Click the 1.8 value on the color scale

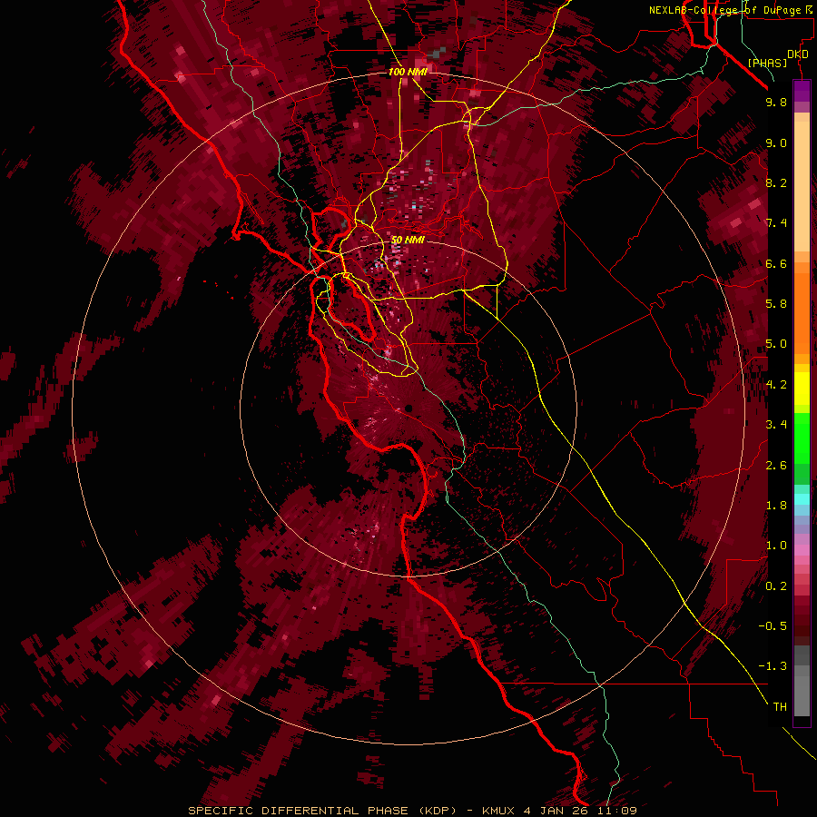point(776,506)
